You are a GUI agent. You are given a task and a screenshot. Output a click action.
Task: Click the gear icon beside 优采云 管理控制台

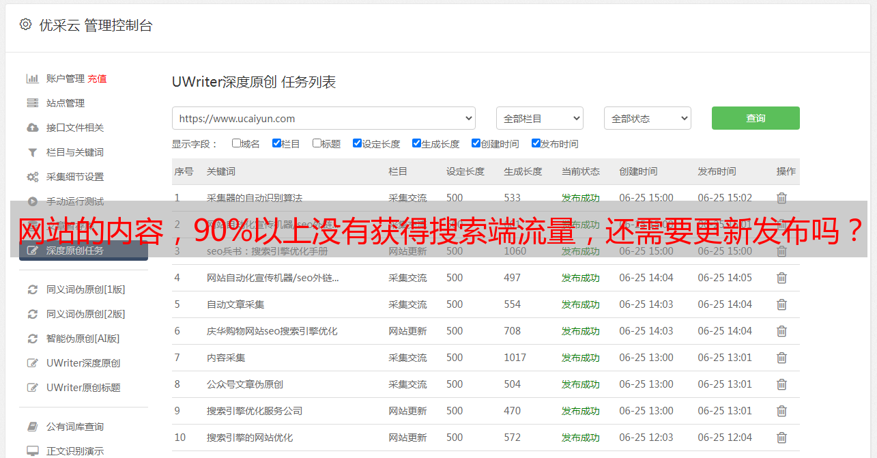tap(25, 25)
